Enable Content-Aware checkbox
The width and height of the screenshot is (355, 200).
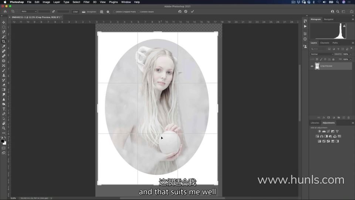[x=139, y=11]
